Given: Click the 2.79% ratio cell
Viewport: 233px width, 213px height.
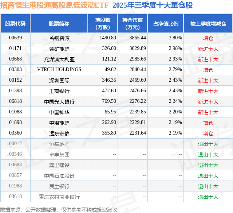Looking at the screenshot, I should pos(175,70).
